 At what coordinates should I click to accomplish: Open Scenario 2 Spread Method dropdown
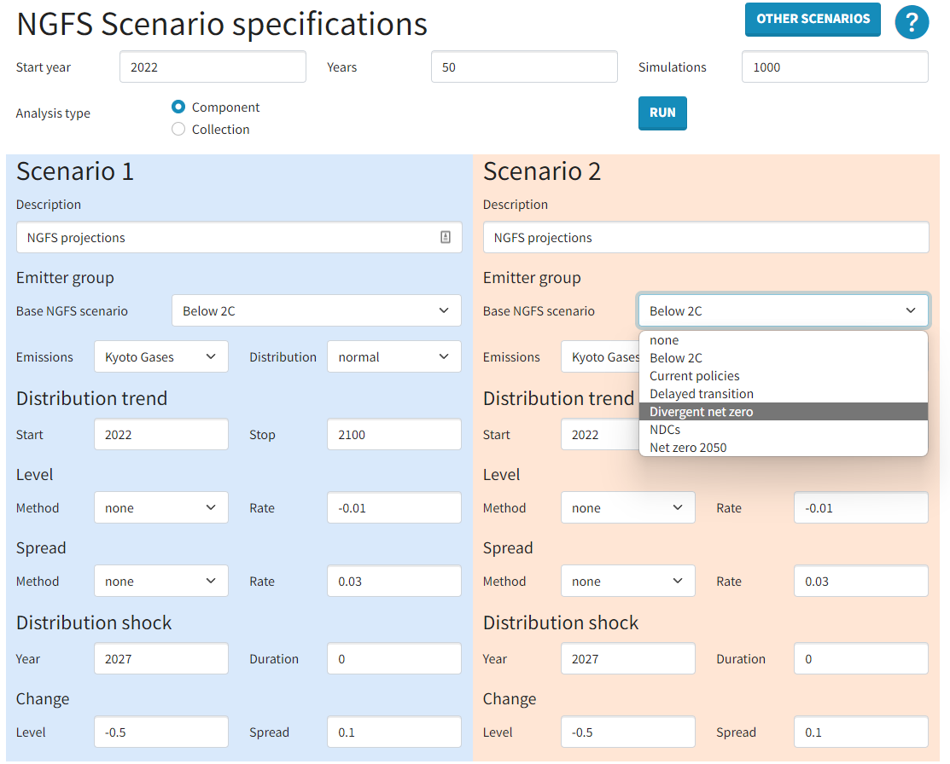coord(627,581)
